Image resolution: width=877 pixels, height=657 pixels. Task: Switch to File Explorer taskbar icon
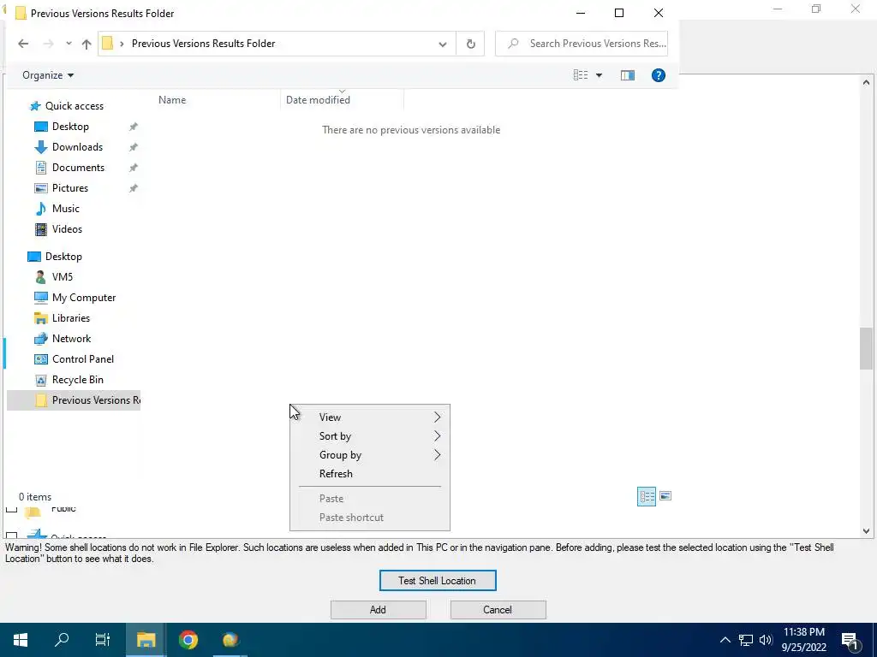click(x=146, y=640)
